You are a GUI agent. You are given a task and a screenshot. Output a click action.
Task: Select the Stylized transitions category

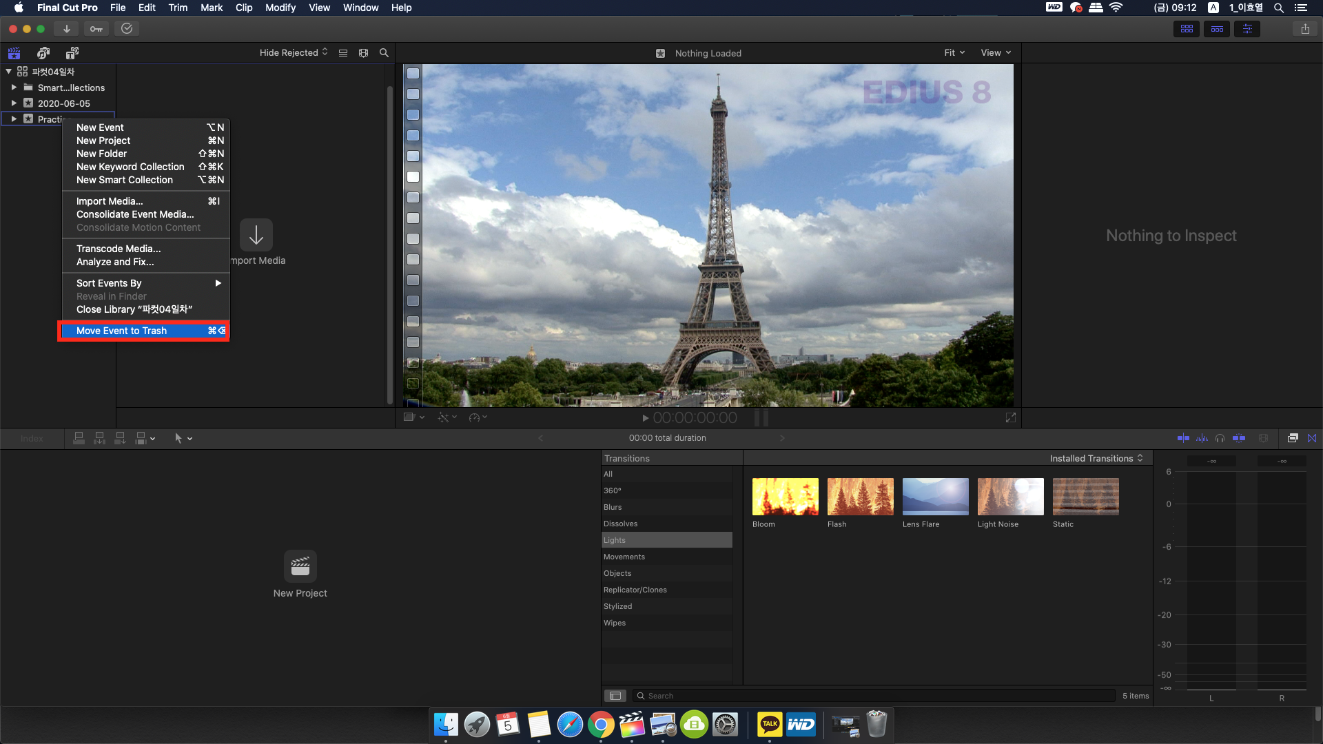[667, 606]
